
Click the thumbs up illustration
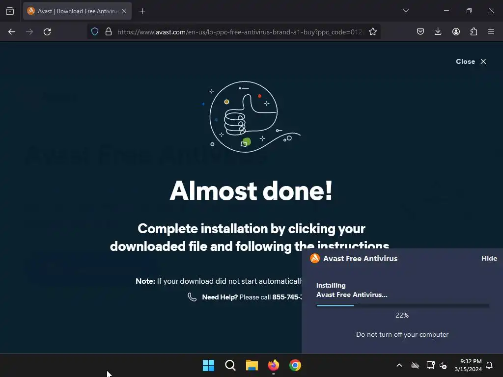tap(251, 117)
